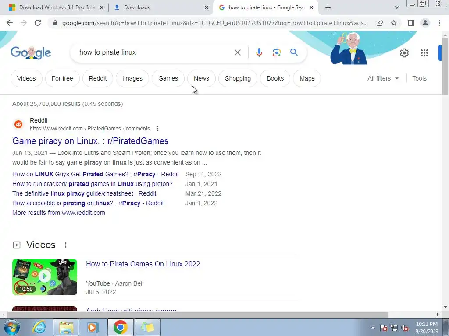Open the Action Center flag icon in the tray

384,328
